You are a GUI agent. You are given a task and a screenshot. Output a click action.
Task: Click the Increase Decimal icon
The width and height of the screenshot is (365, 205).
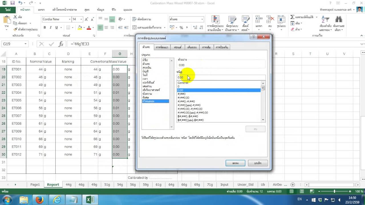pos(195,28)
